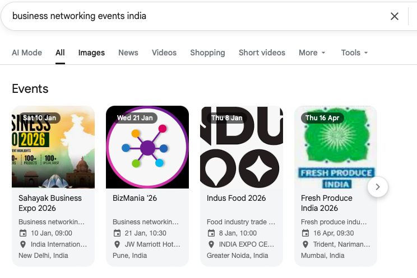Click the Indus Food 2026 event image

[242, 147]
